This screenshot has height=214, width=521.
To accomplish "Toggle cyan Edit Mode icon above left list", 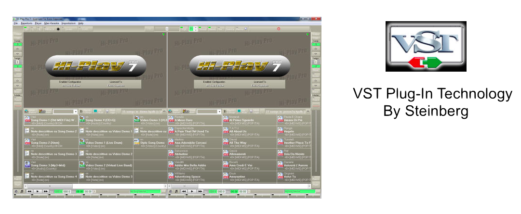I will 95,112.
